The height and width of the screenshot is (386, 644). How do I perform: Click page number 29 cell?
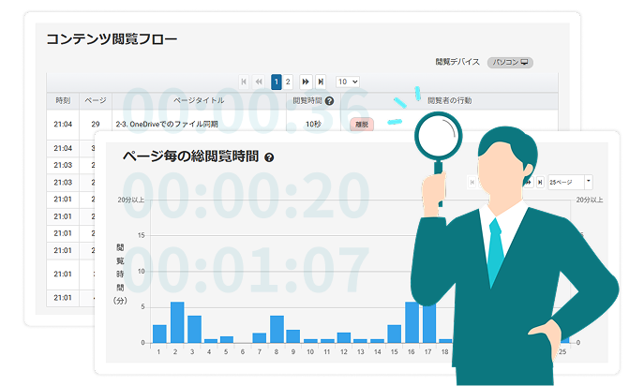click(96, 124)
